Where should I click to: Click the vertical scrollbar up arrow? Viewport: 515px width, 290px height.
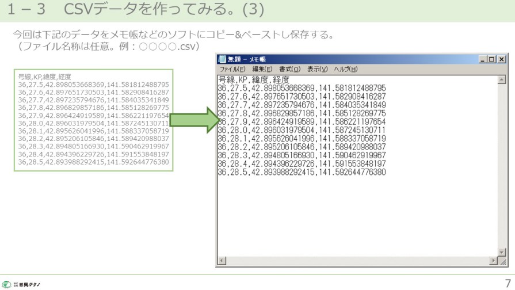502,79
